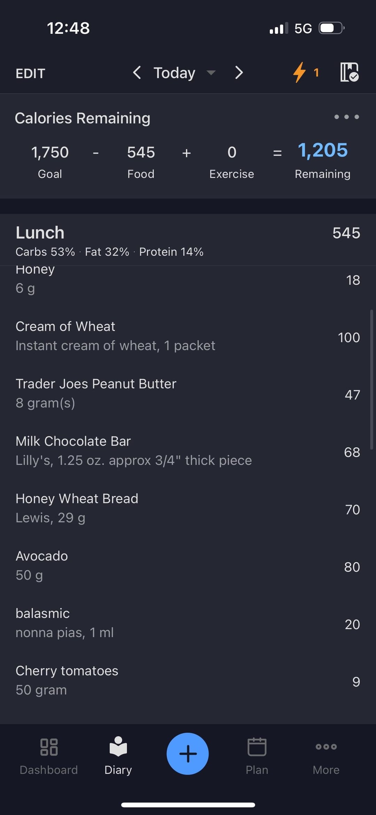Open the Dashboard tab
The width and height of the screenshot is (376, 815).
[49, 754]
